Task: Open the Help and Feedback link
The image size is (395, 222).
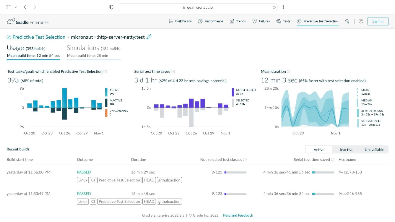Action: click(238, 215)
